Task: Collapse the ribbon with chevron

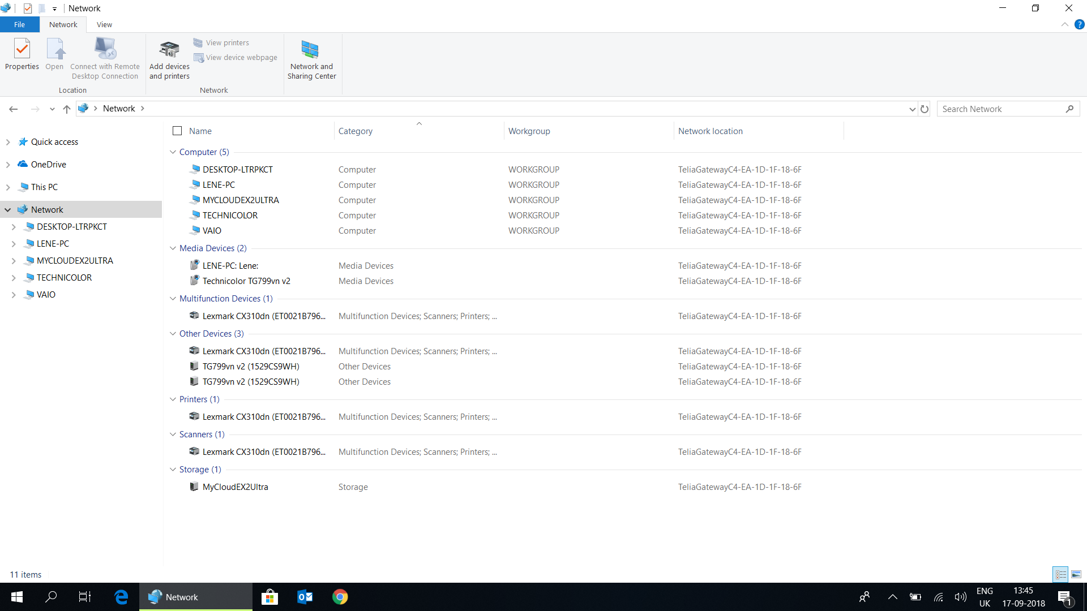Action: click(1065, 24)
